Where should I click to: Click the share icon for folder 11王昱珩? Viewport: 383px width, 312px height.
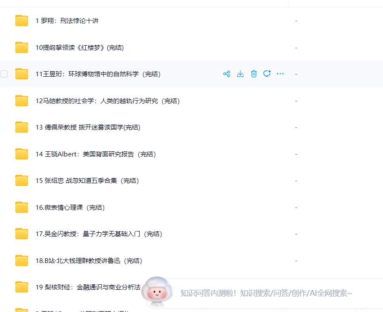(227, 74)
